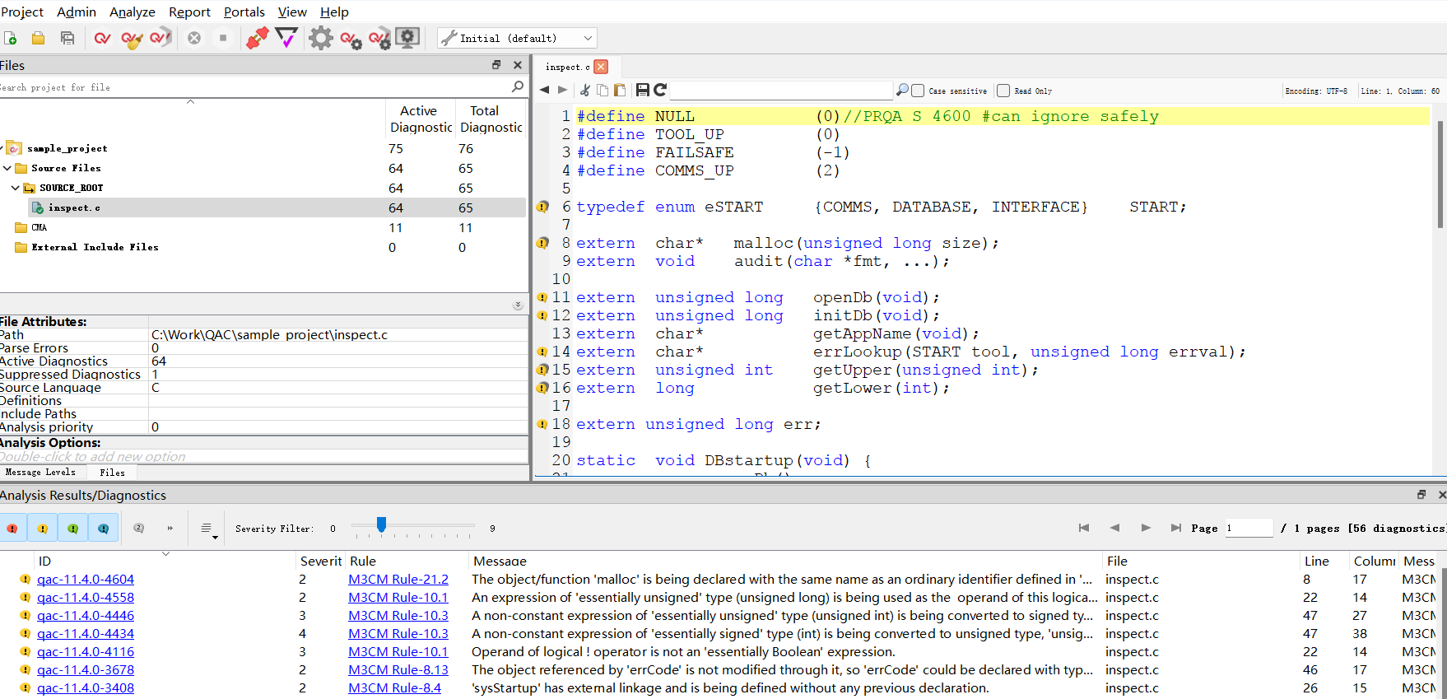Save file with the floppy disk icon
The width and height of the screenshot is (1447, 699).
point(643,90)
